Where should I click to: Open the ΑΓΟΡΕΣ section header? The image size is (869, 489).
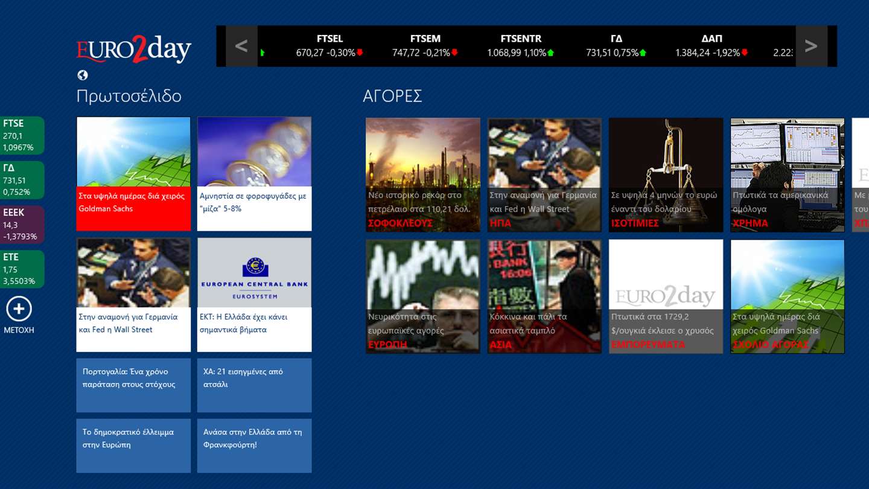tap(392, 96)
